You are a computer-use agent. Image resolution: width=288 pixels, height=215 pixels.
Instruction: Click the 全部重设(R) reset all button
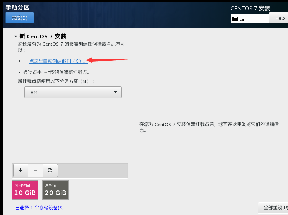tap(273, 208)
